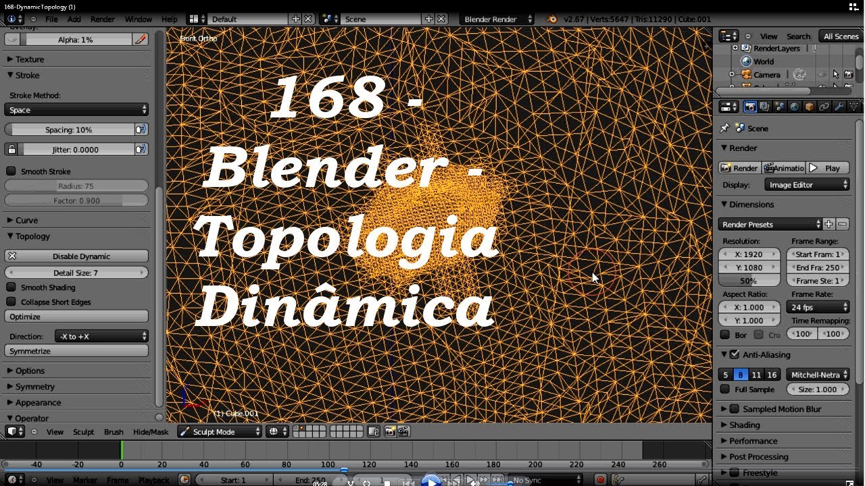Open the symmetrize Direction dropdown -X to +X
Screen dimensions: 865x486
[x=101, y=336]
